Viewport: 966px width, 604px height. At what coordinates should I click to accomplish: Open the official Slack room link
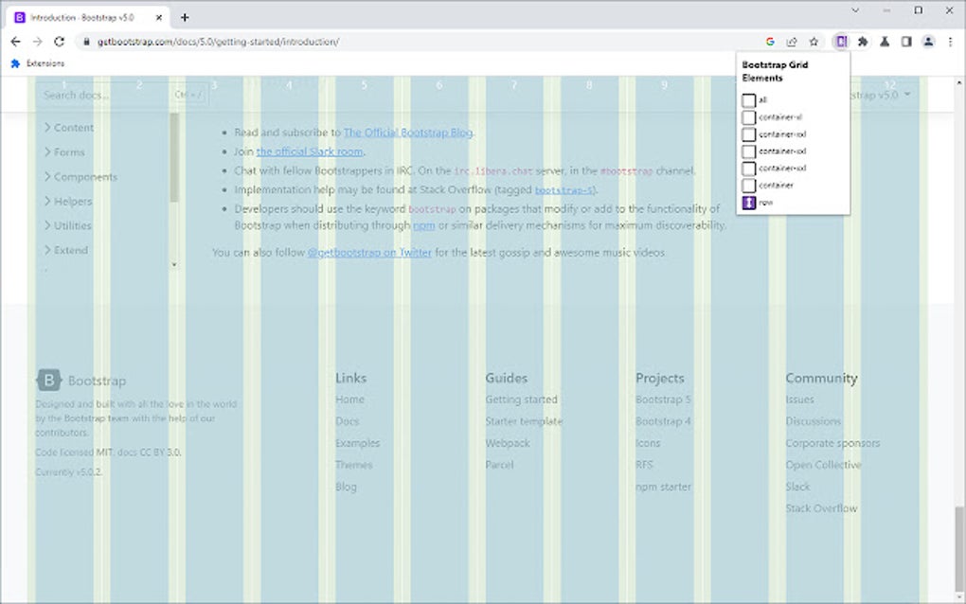(310, 151)
